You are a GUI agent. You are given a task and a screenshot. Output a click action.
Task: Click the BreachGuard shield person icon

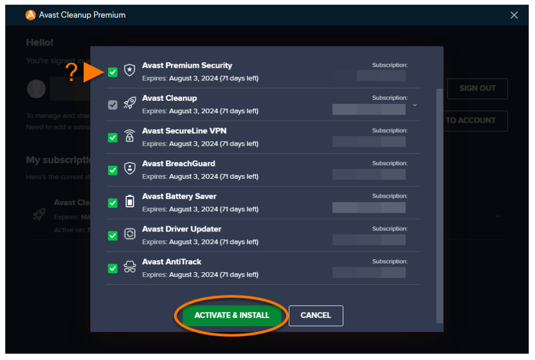(130, 168)
